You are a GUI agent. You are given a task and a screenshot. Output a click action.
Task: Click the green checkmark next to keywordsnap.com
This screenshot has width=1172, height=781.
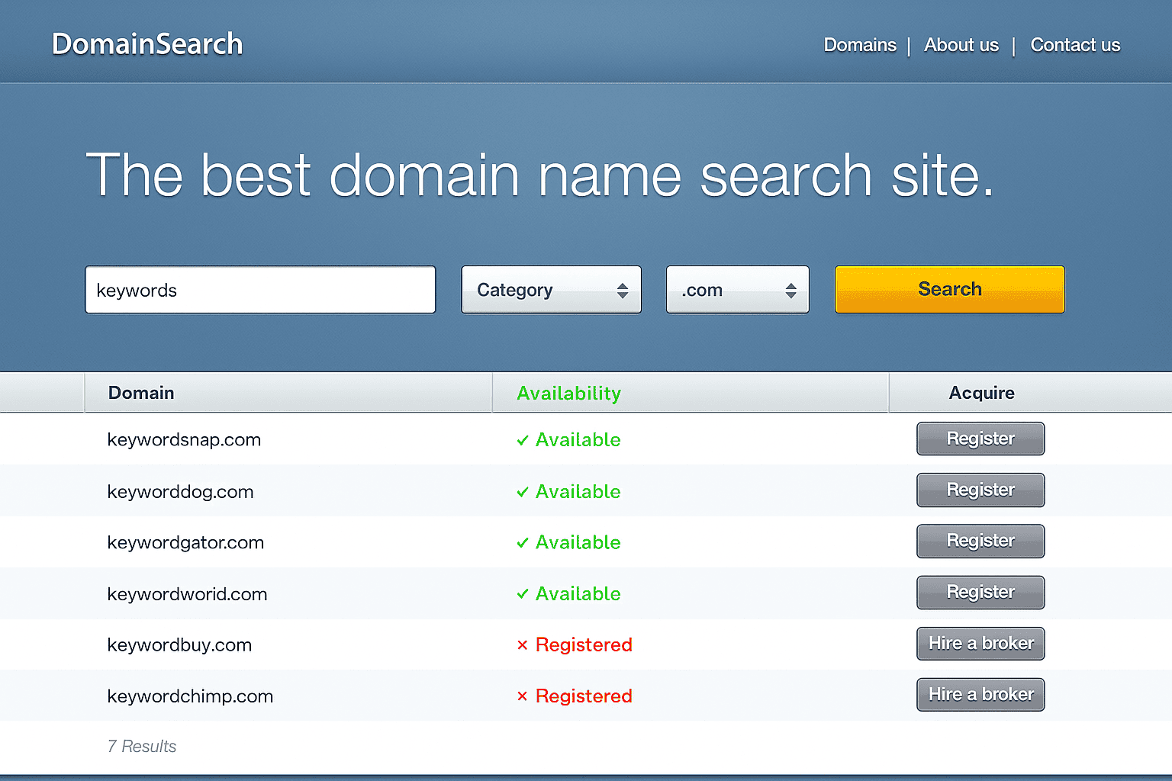[x=523, y=440]
